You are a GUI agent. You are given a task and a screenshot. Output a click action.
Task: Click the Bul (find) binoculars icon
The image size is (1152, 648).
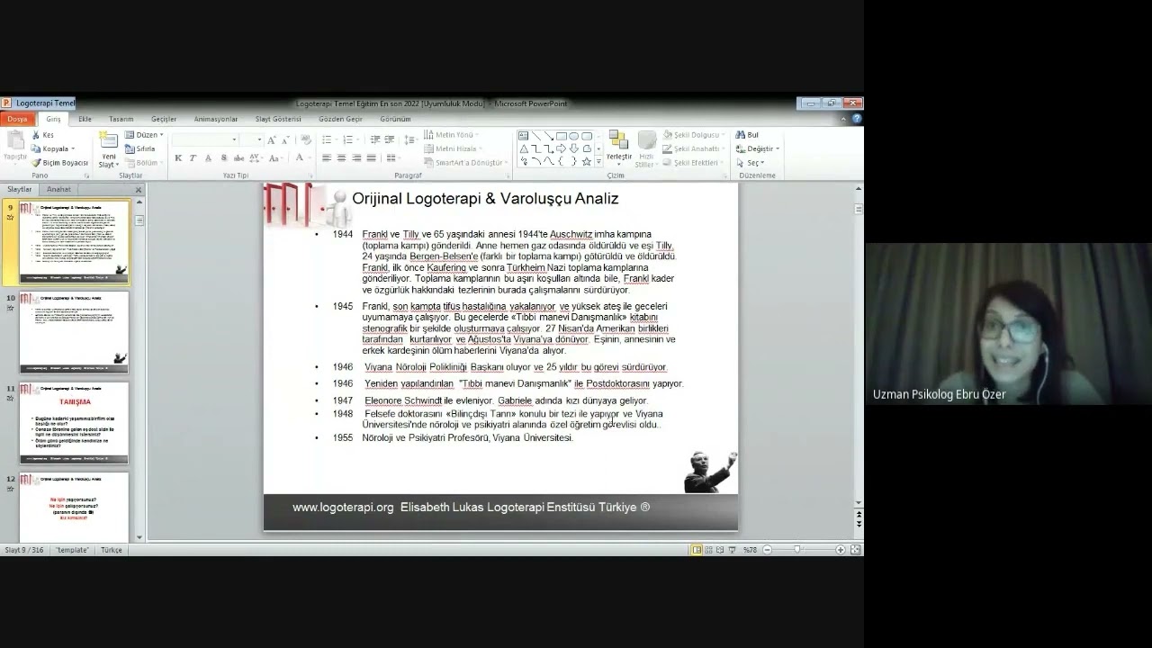tap(742, 135)
